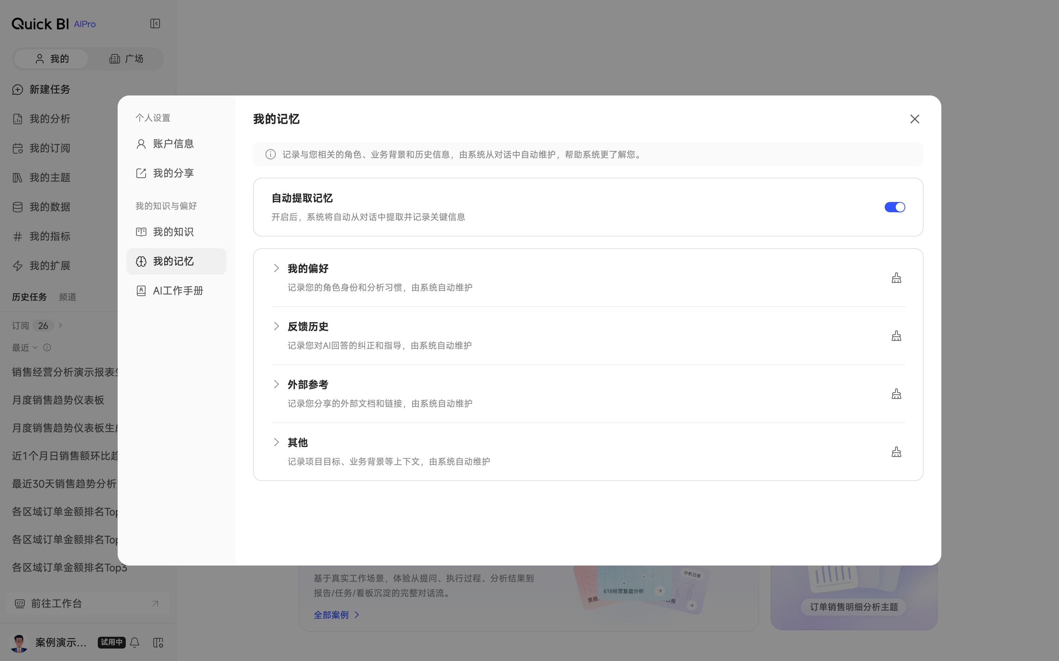
Task: Close the 我的记忆 settings dialog
Action: pos(914,119)
